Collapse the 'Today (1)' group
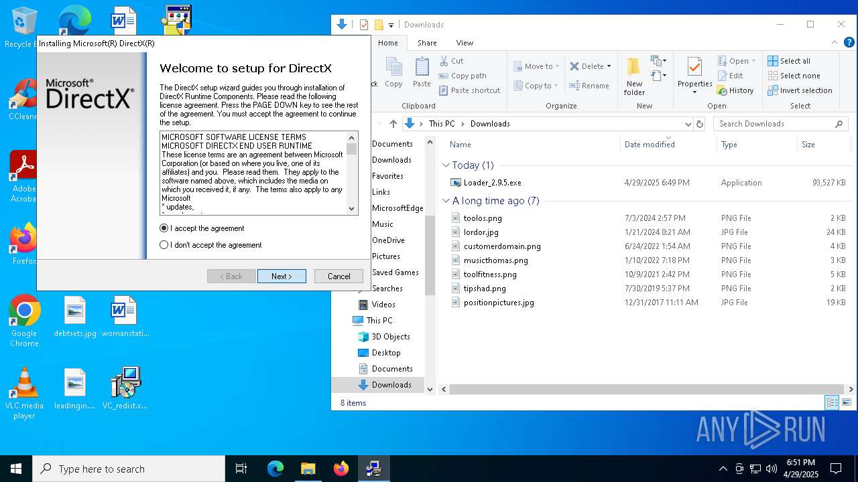This screenshot has width=858, height=482. coord(446,165)
